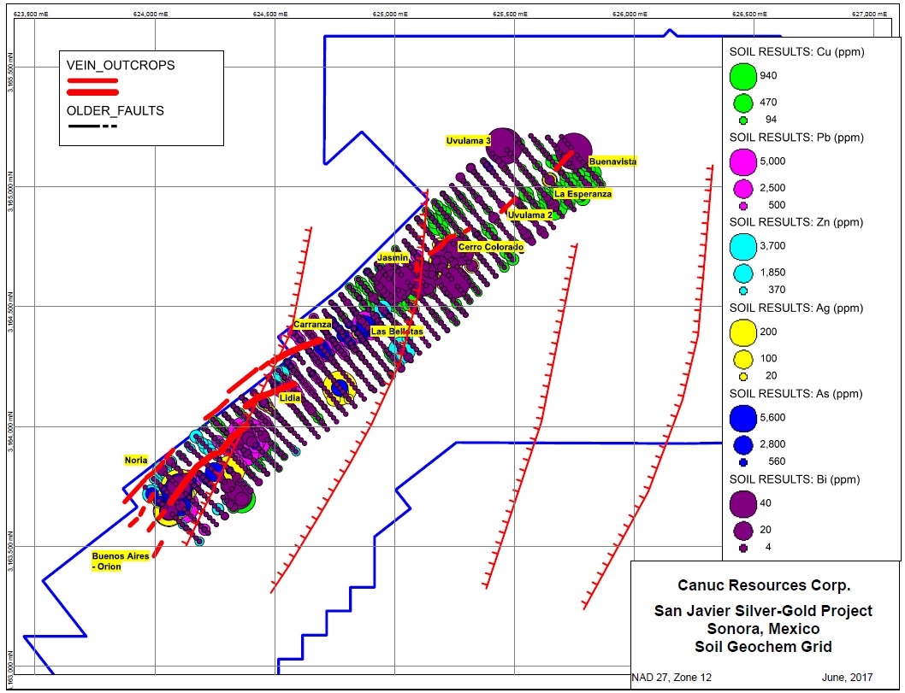905x693 pixels.
Task: Click the 627,000 mE easting label
Action: click(x=870, y=14)
